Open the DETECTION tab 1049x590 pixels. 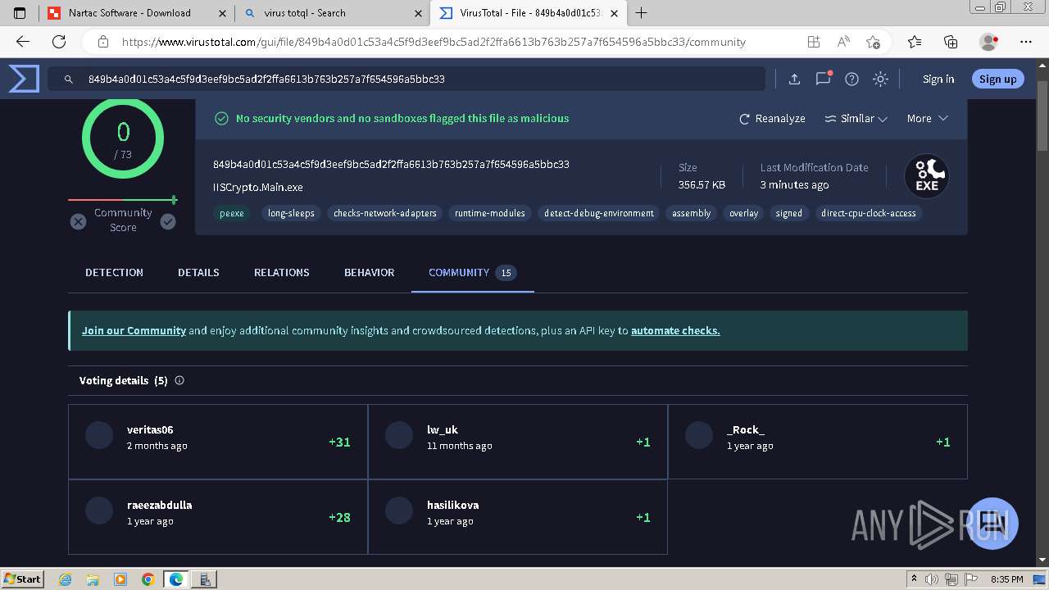(114, 272)
